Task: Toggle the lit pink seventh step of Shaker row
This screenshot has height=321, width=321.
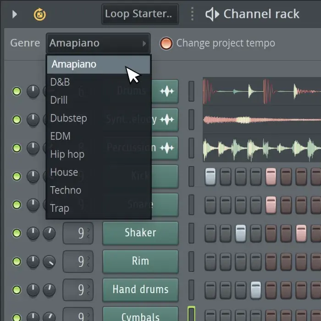Action: point(301,233)
